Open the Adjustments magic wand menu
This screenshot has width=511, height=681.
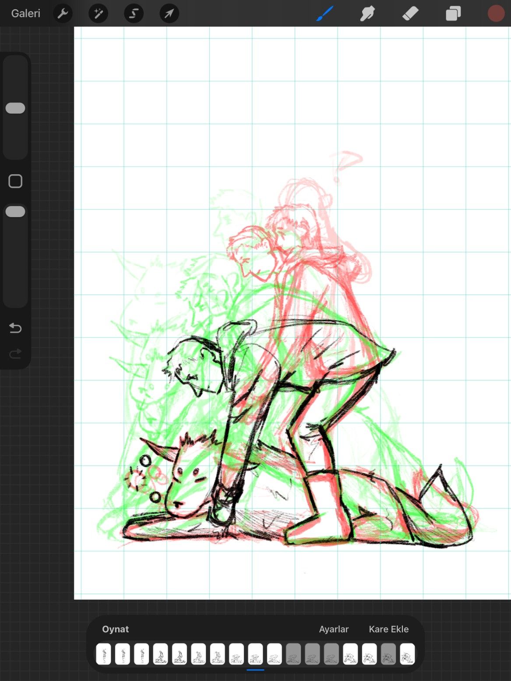pyautogui.click(x=98, y=14)
